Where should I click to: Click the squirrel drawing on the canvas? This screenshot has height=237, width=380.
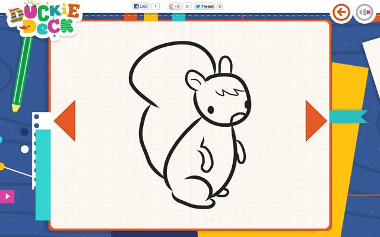point(190,124)
